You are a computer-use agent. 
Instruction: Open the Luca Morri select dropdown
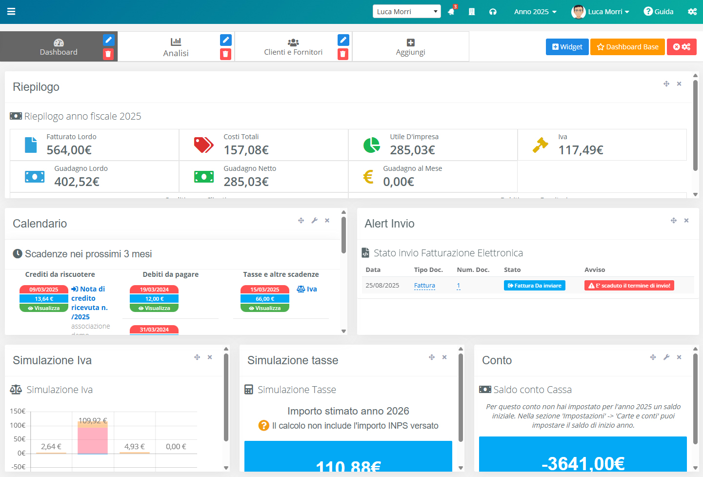[x=406, y=12]
